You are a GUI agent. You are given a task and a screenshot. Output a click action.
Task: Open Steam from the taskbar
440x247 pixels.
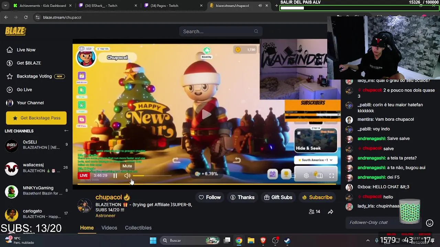pyautogui.click(x=287, y=240)
